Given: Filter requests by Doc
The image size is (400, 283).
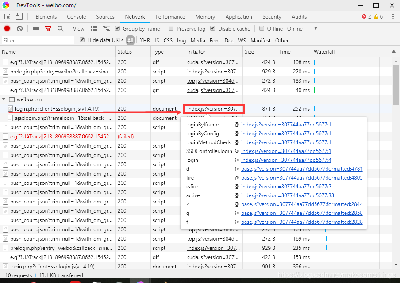Looking at the screenshot, I should point(229,41).
